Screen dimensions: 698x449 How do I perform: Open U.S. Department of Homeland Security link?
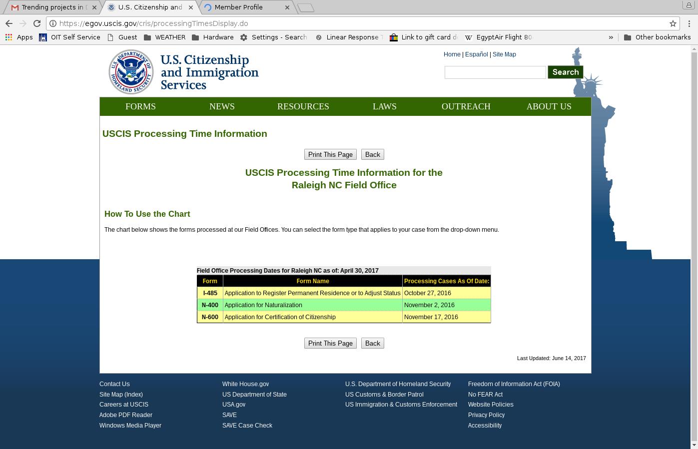click(398, 384)
